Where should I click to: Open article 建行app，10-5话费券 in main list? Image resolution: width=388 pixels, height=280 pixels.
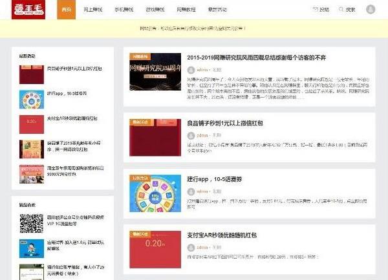click(214, 179)
